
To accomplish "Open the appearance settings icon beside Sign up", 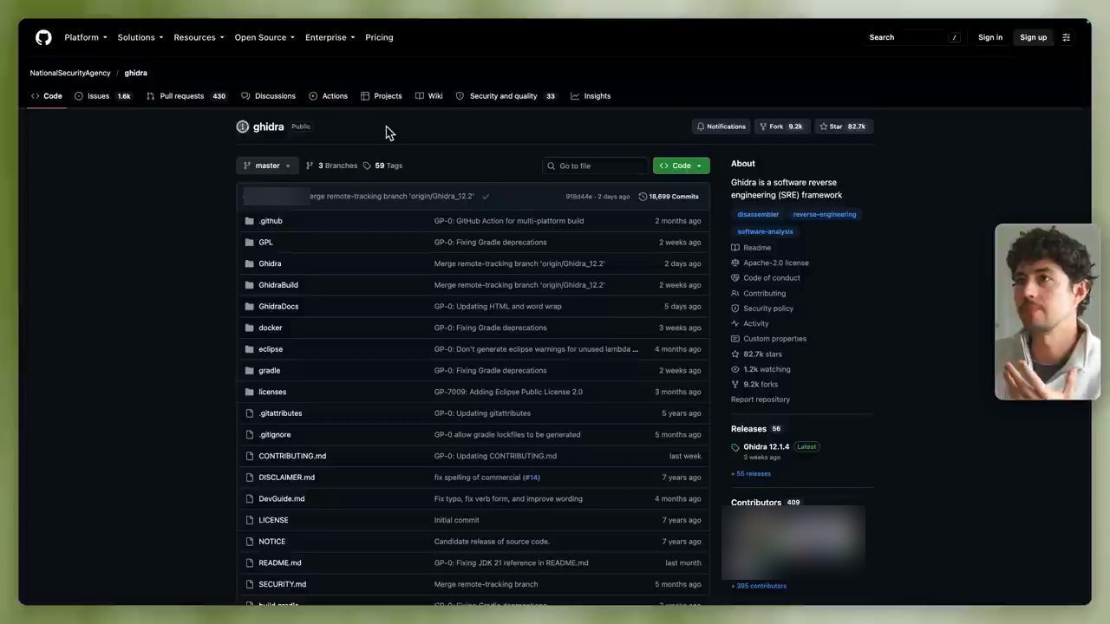I will pos(1067,37).
